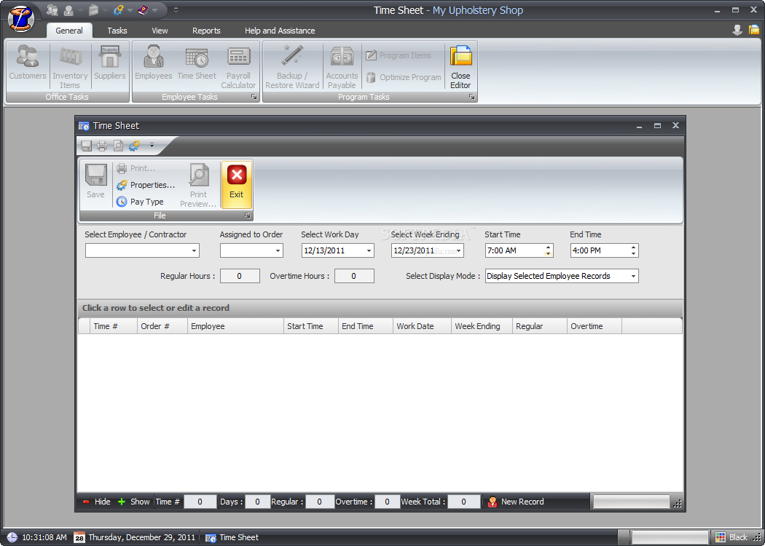Open the arrow next to the purple help book
The height and width of the screenshot is (546, 765).
155,10
